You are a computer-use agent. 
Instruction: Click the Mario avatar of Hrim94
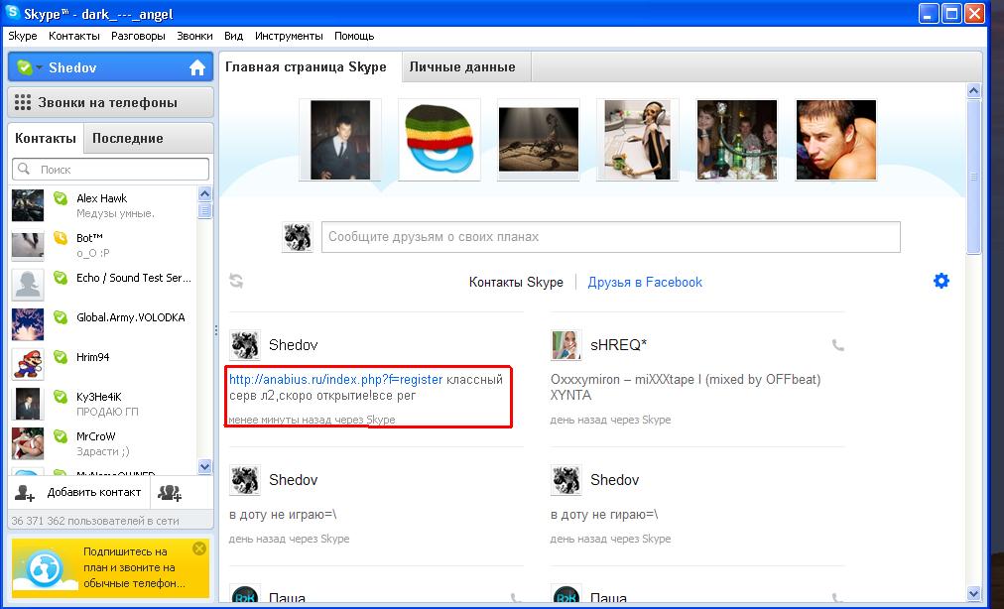pyautogui.click(x=28, y=364)
